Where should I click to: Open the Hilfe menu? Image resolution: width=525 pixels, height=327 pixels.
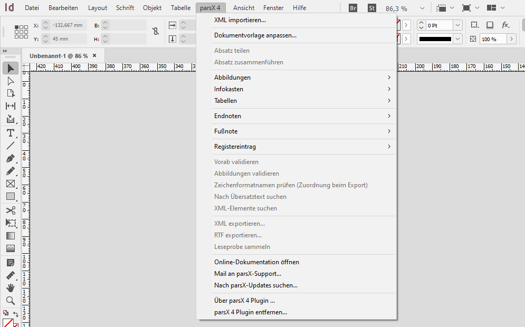point(299,8)
